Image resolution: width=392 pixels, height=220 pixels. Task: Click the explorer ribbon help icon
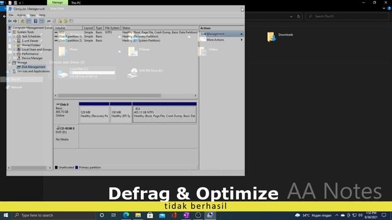pyautogui.click(x=390, y=8)
